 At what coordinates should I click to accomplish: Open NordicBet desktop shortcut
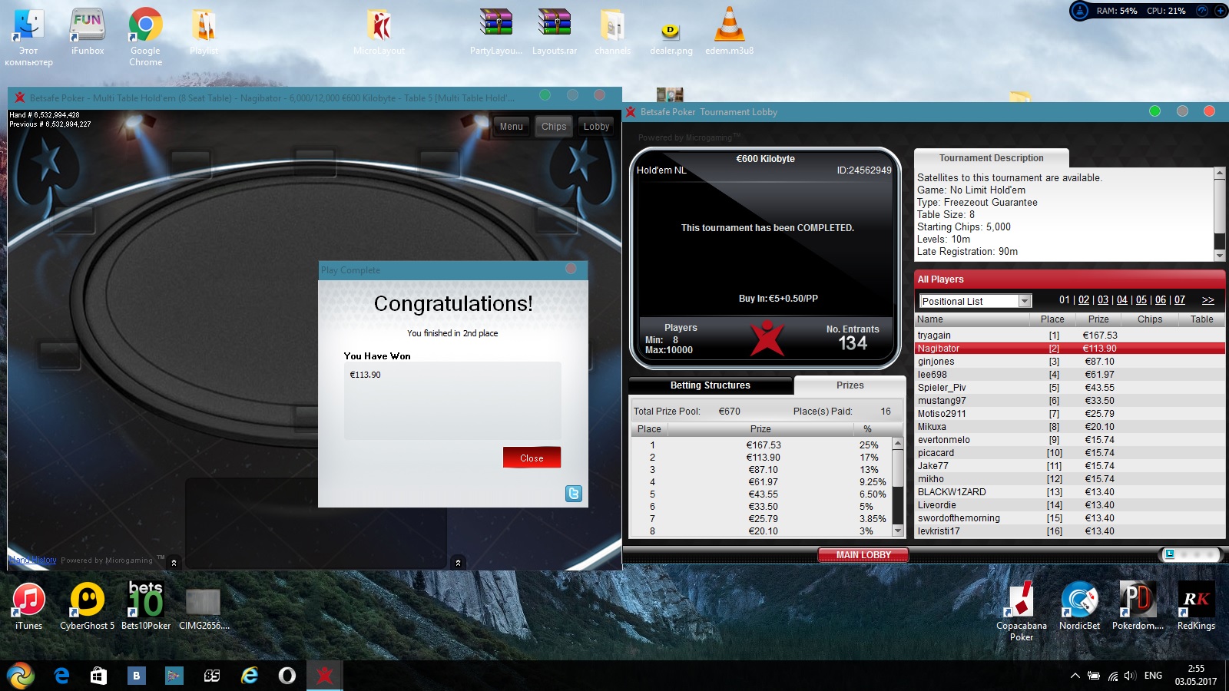pyautogui.click(x=1079, y=607)
